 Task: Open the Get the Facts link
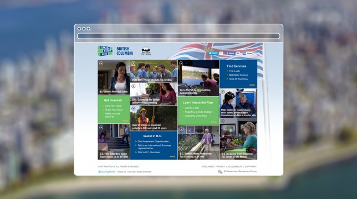coord(192,108)
